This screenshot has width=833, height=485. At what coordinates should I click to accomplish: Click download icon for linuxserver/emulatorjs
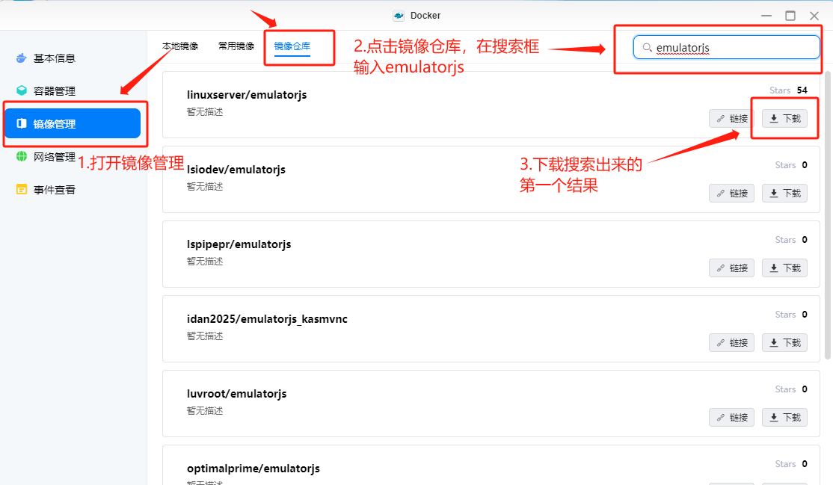(774, 119)
